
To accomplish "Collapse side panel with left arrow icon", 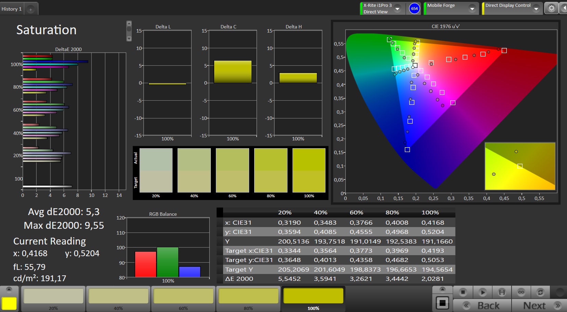I will 564,8.
